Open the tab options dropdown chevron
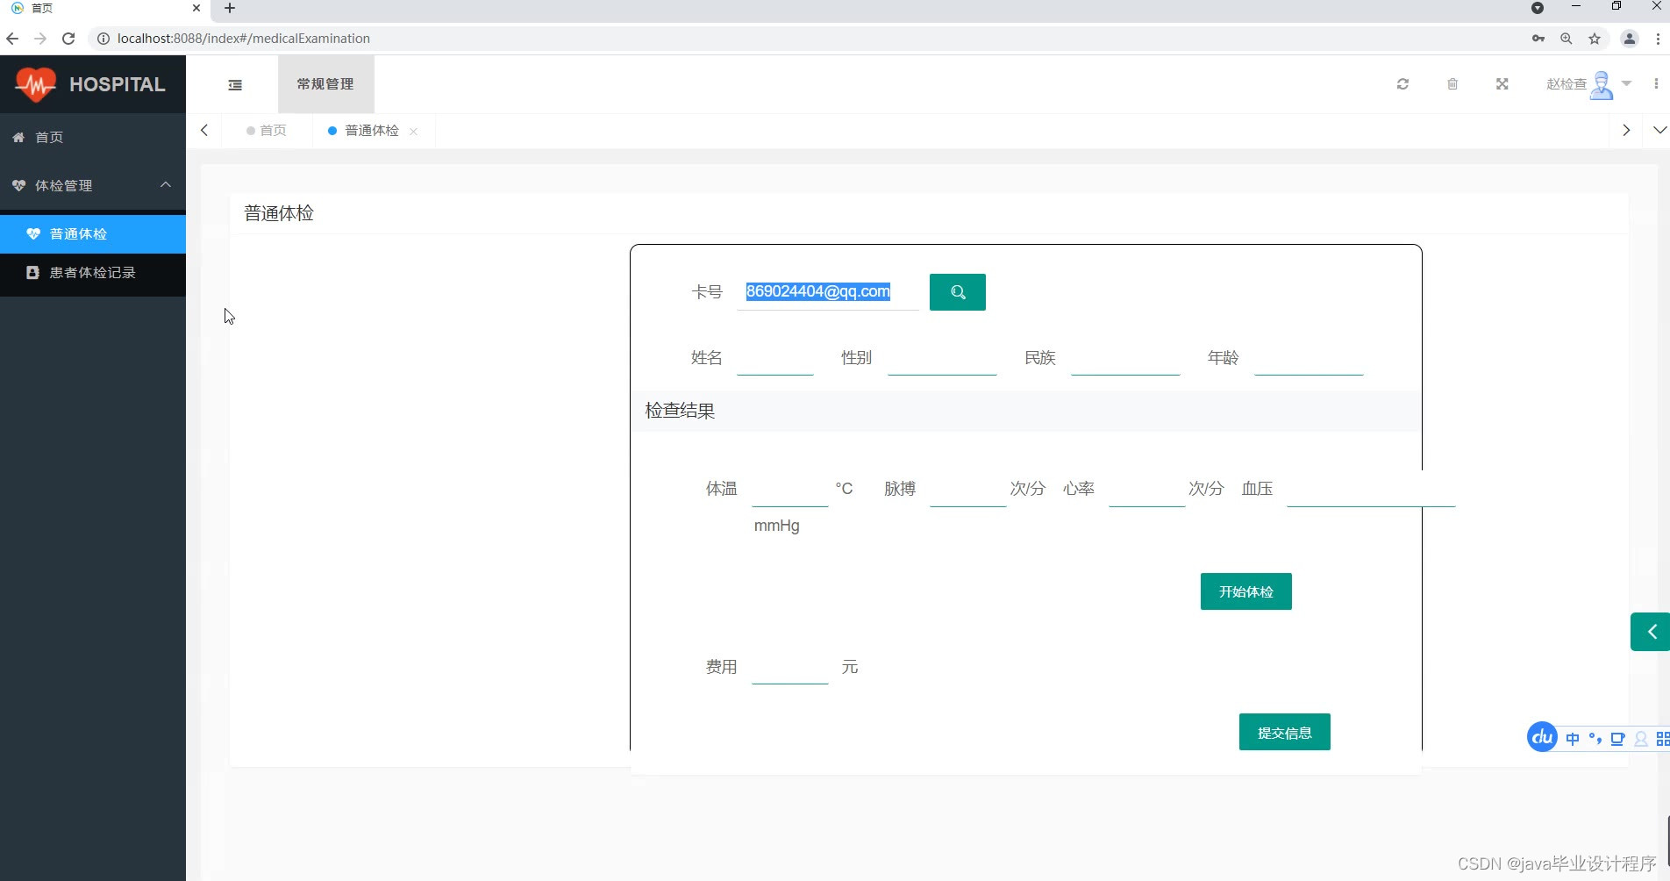 coord(1659,130)
